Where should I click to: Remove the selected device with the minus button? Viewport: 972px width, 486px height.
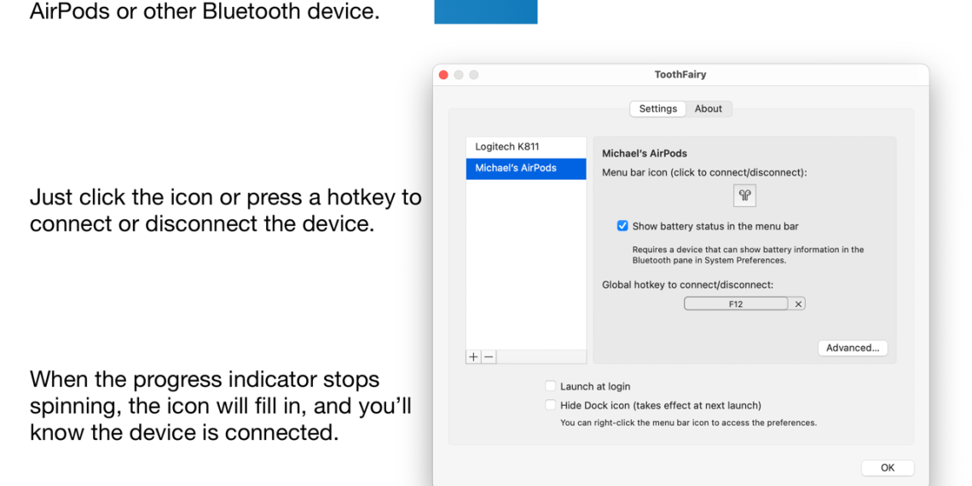(489, 357)
